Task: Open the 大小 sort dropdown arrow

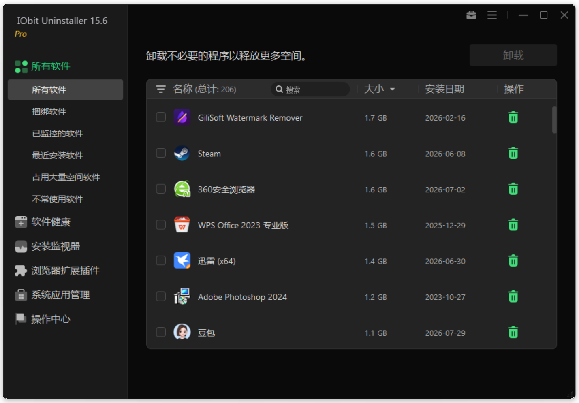Action: [x=392, y=89]
